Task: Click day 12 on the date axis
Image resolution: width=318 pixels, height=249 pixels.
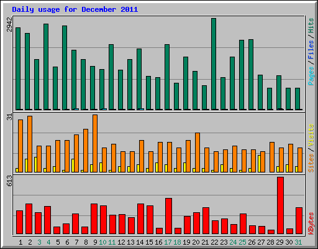Action: [x=121, y=242]
